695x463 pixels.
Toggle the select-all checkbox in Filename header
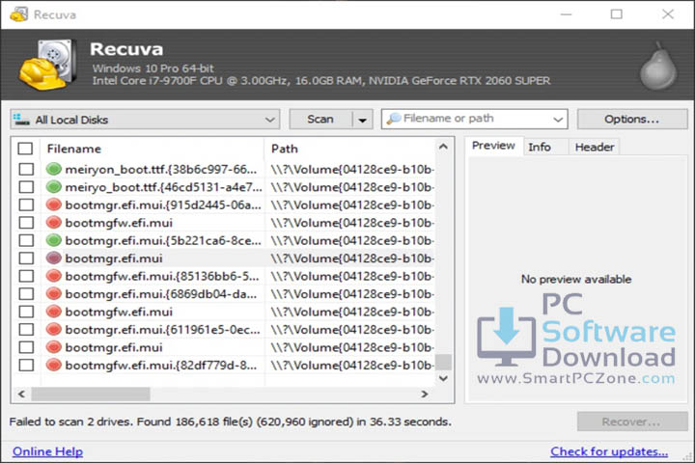25,149
